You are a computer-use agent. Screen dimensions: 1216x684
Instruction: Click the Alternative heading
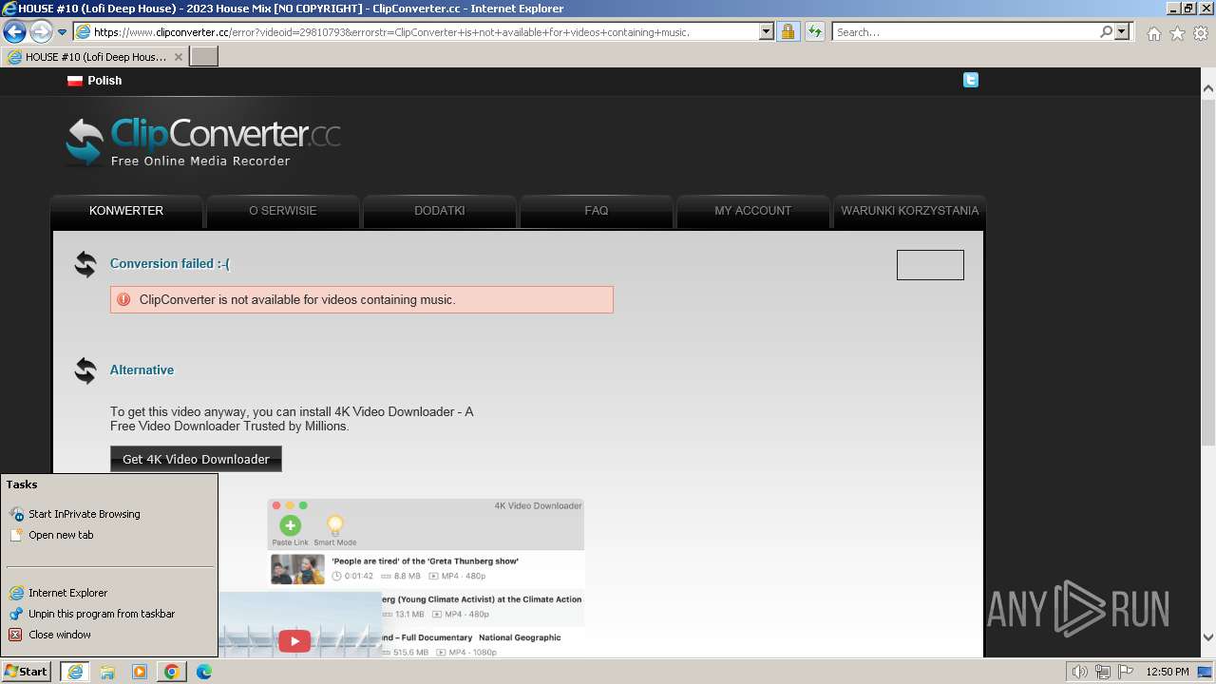pyautogui.click(x=142, y=370)
